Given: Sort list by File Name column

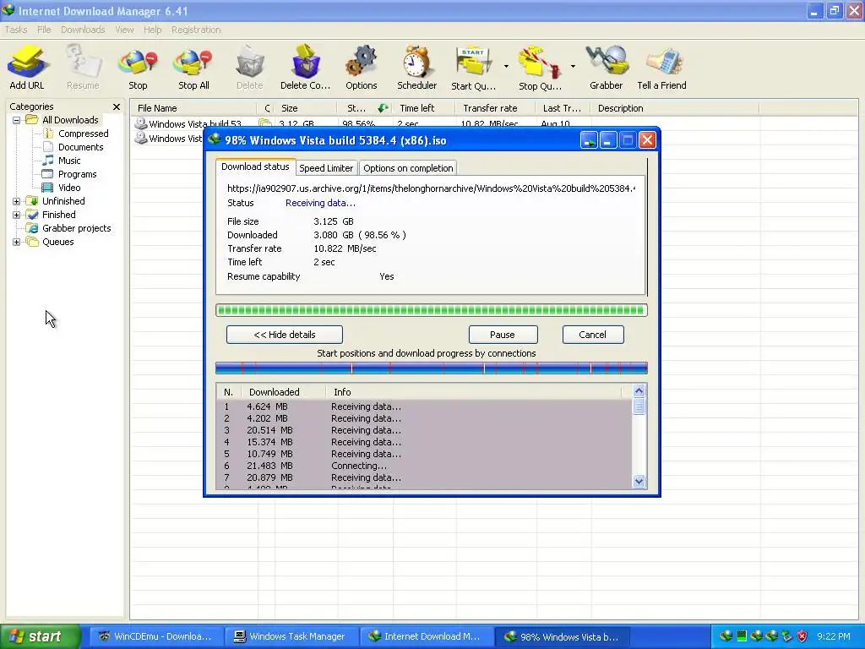Looking at the screenshot, I should pyautogui.click(x=193, y=108).
